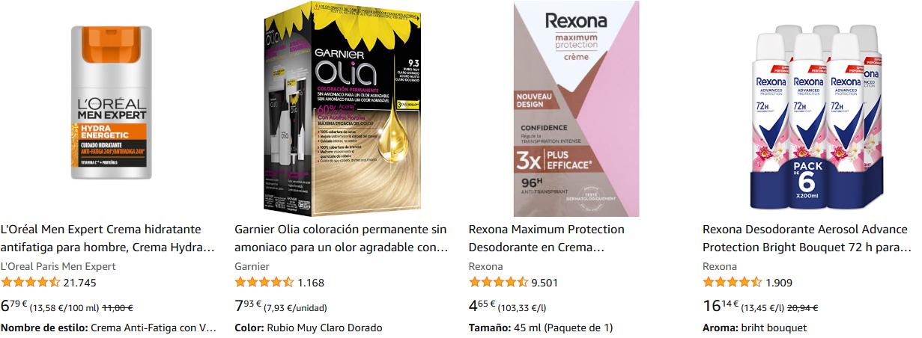
Task: Open the Rexona Maximum Protection crème image
Action: [576, 108]
